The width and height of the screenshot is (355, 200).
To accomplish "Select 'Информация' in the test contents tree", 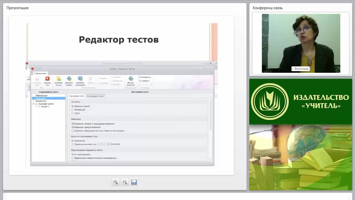I will 41,96.
